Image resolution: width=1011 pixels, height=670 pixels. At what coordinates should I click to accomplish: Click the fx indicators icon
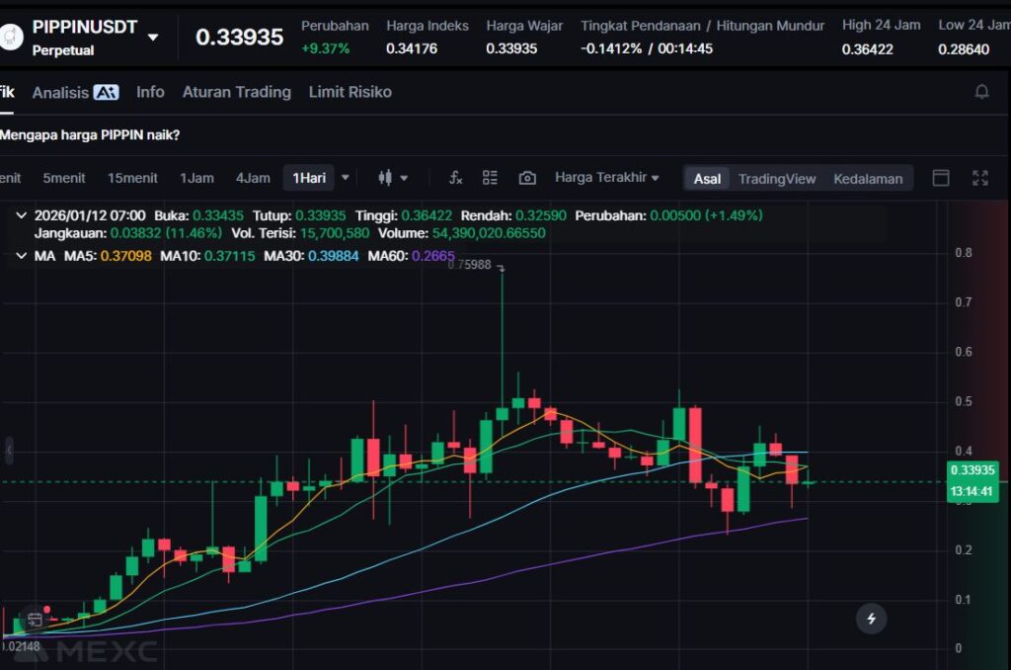(x=455, y=178)
